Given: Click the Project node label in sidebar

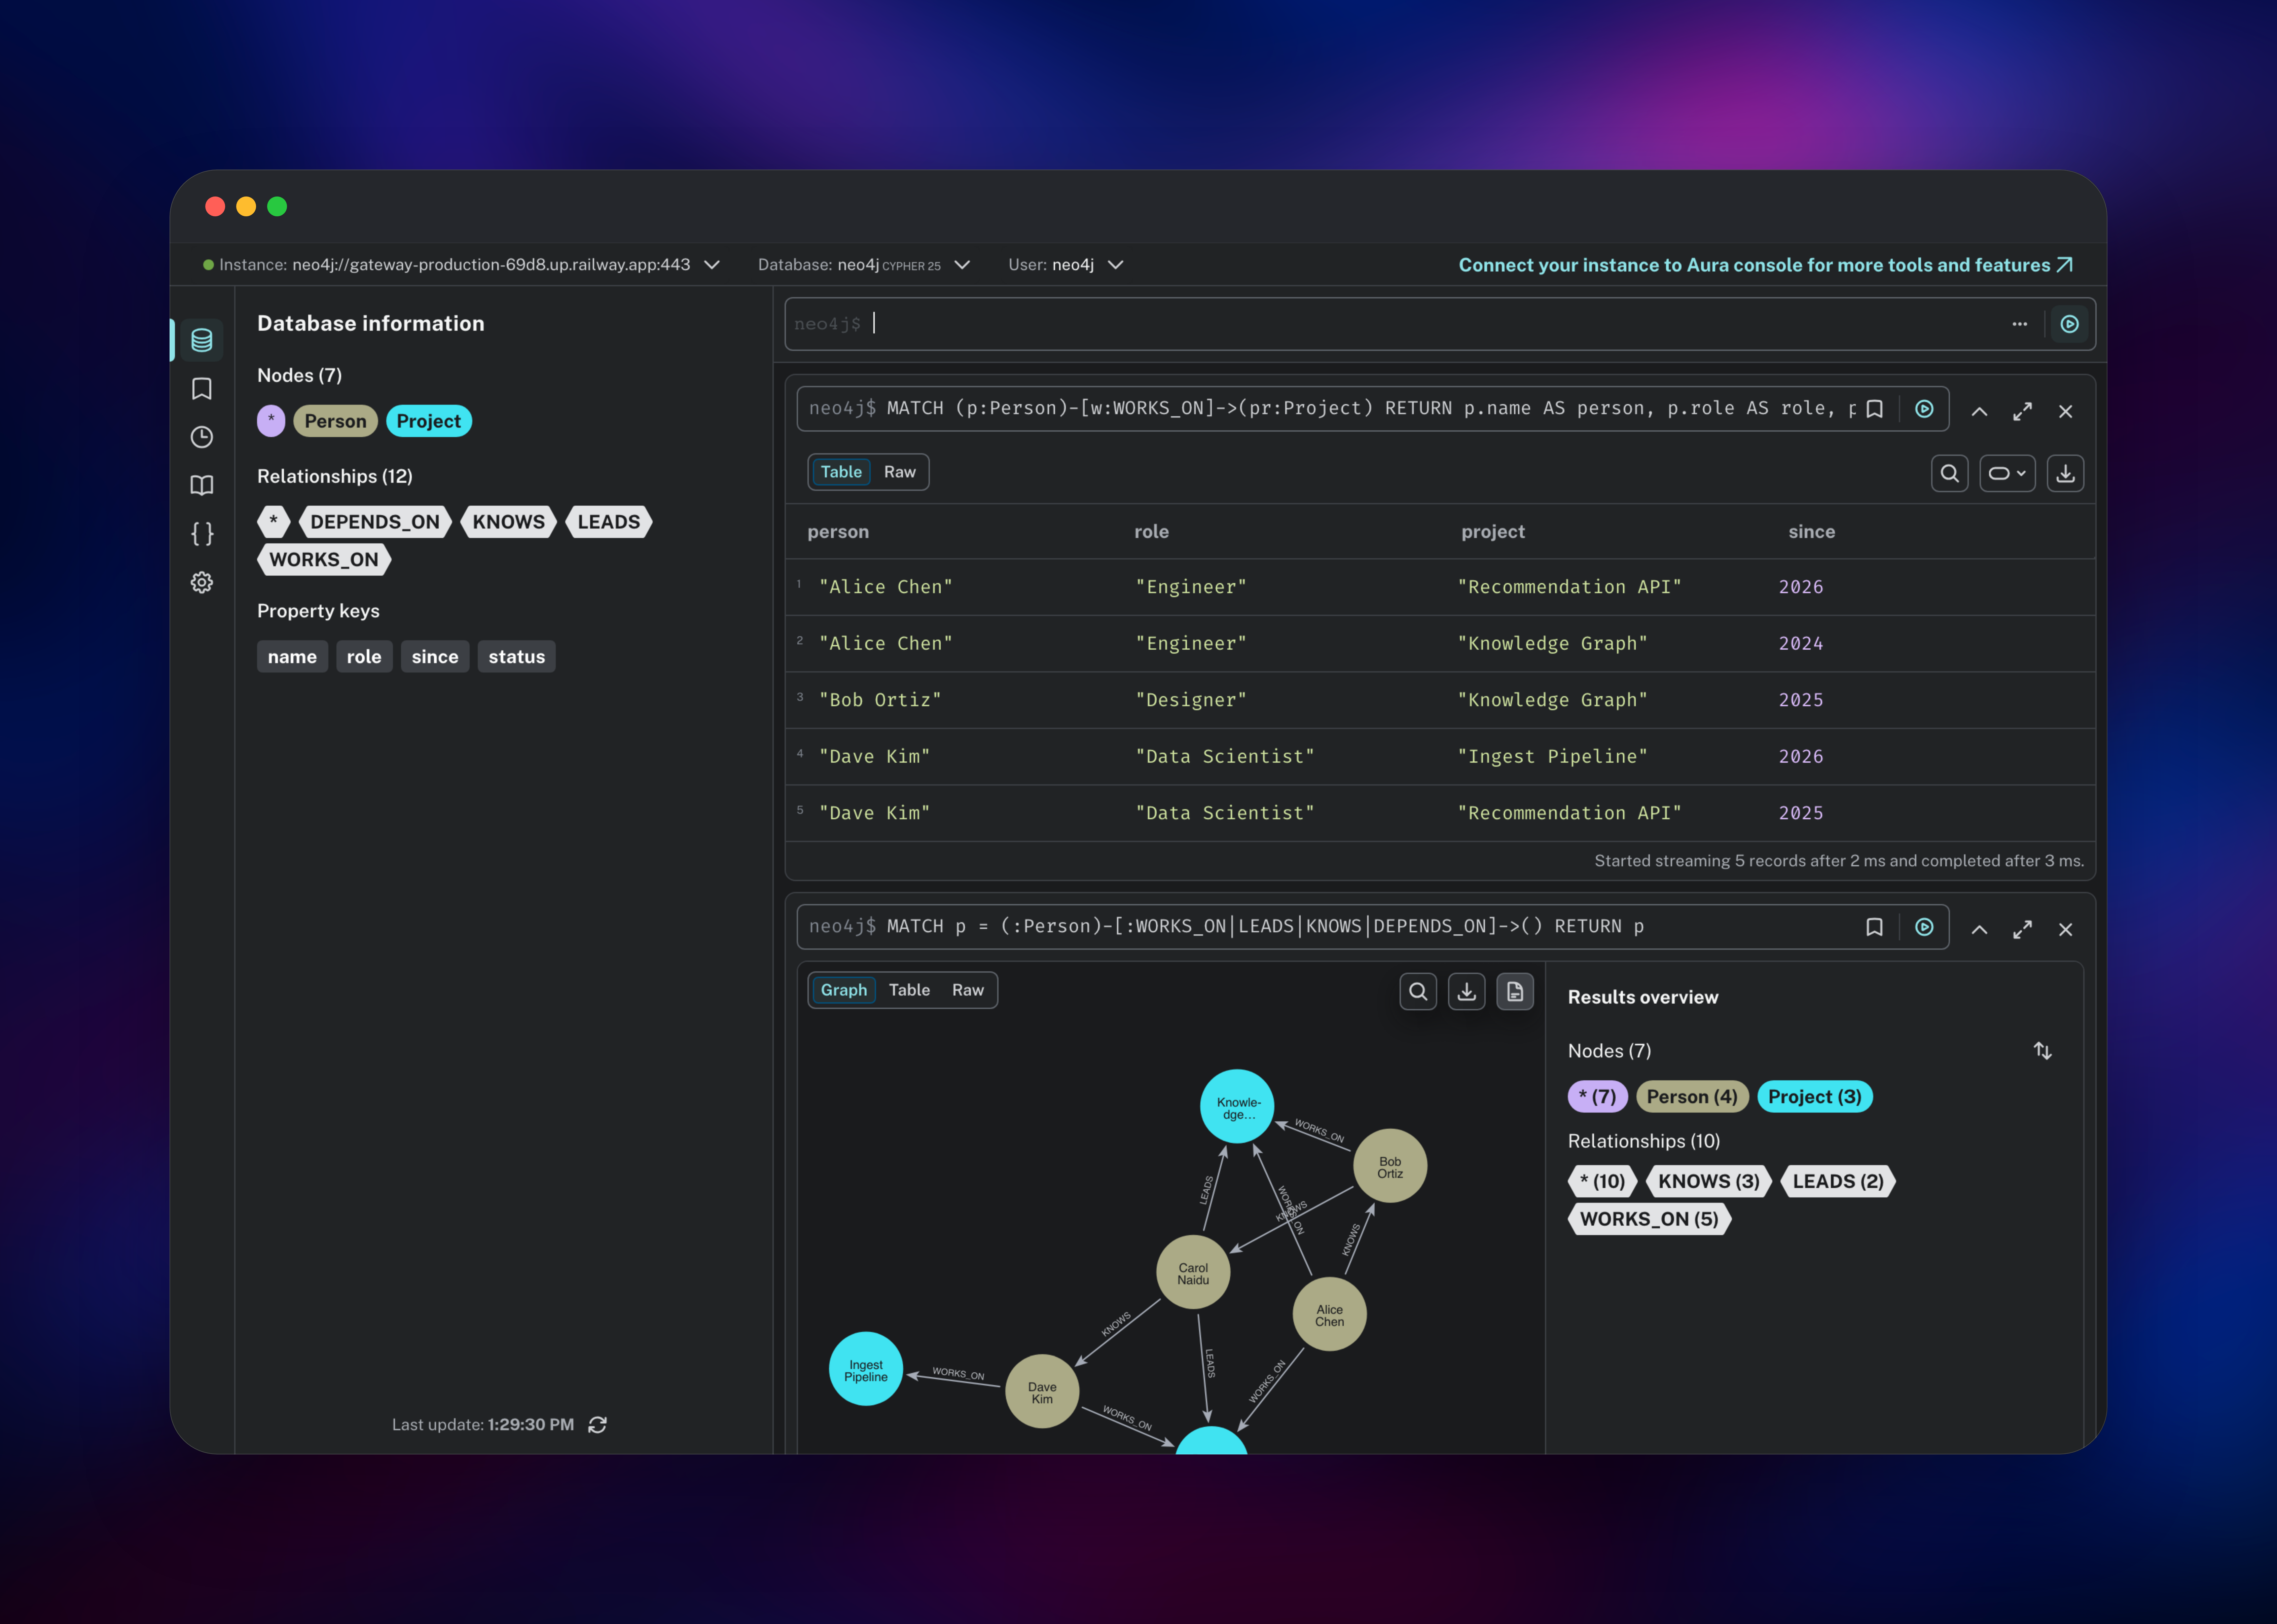Looking at the screenshot, I should click(429, 421).
